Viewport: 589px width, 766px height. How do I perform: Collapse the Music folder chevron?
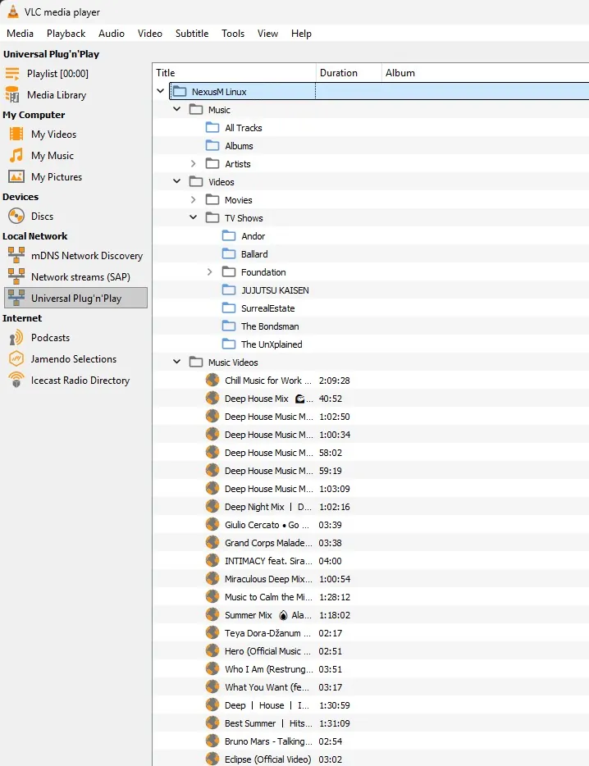click(x=177, y=109)
